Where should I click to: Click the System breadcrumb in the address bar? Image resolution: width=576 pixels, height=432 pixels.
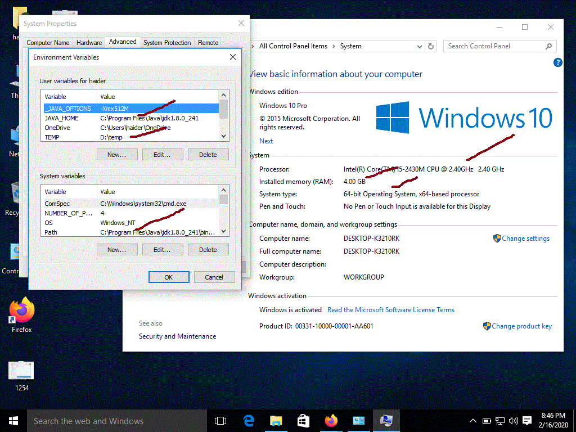click(351, 46)
